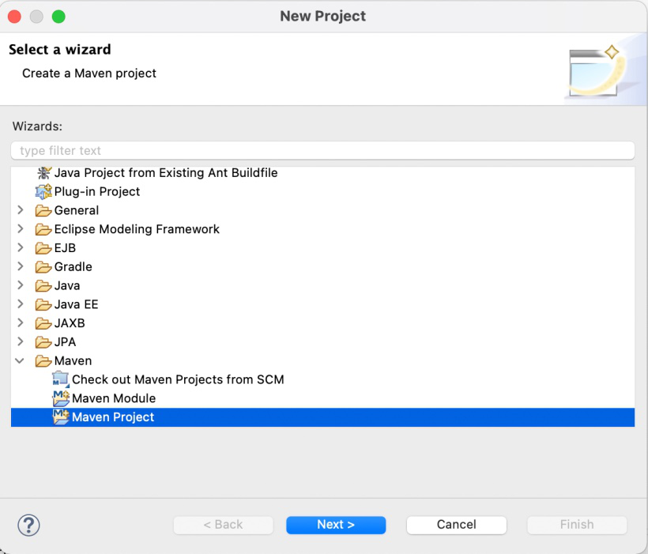This screenshot has width=648, height=554.
Task: Click the Maven Module icon
Action: 61,398
